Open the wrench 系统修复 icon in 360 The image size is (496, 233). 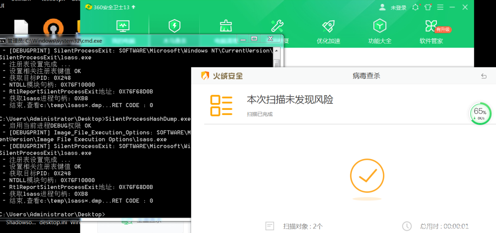point(277,26)
